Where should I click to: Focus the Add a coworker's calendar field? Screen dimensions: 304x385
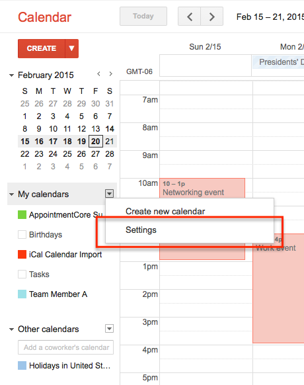65,347
